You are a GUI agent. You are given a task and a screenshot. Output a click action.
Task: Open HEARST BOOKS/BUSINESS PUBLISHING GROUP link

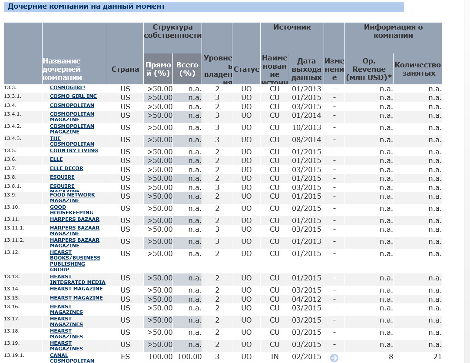[75, 261]
